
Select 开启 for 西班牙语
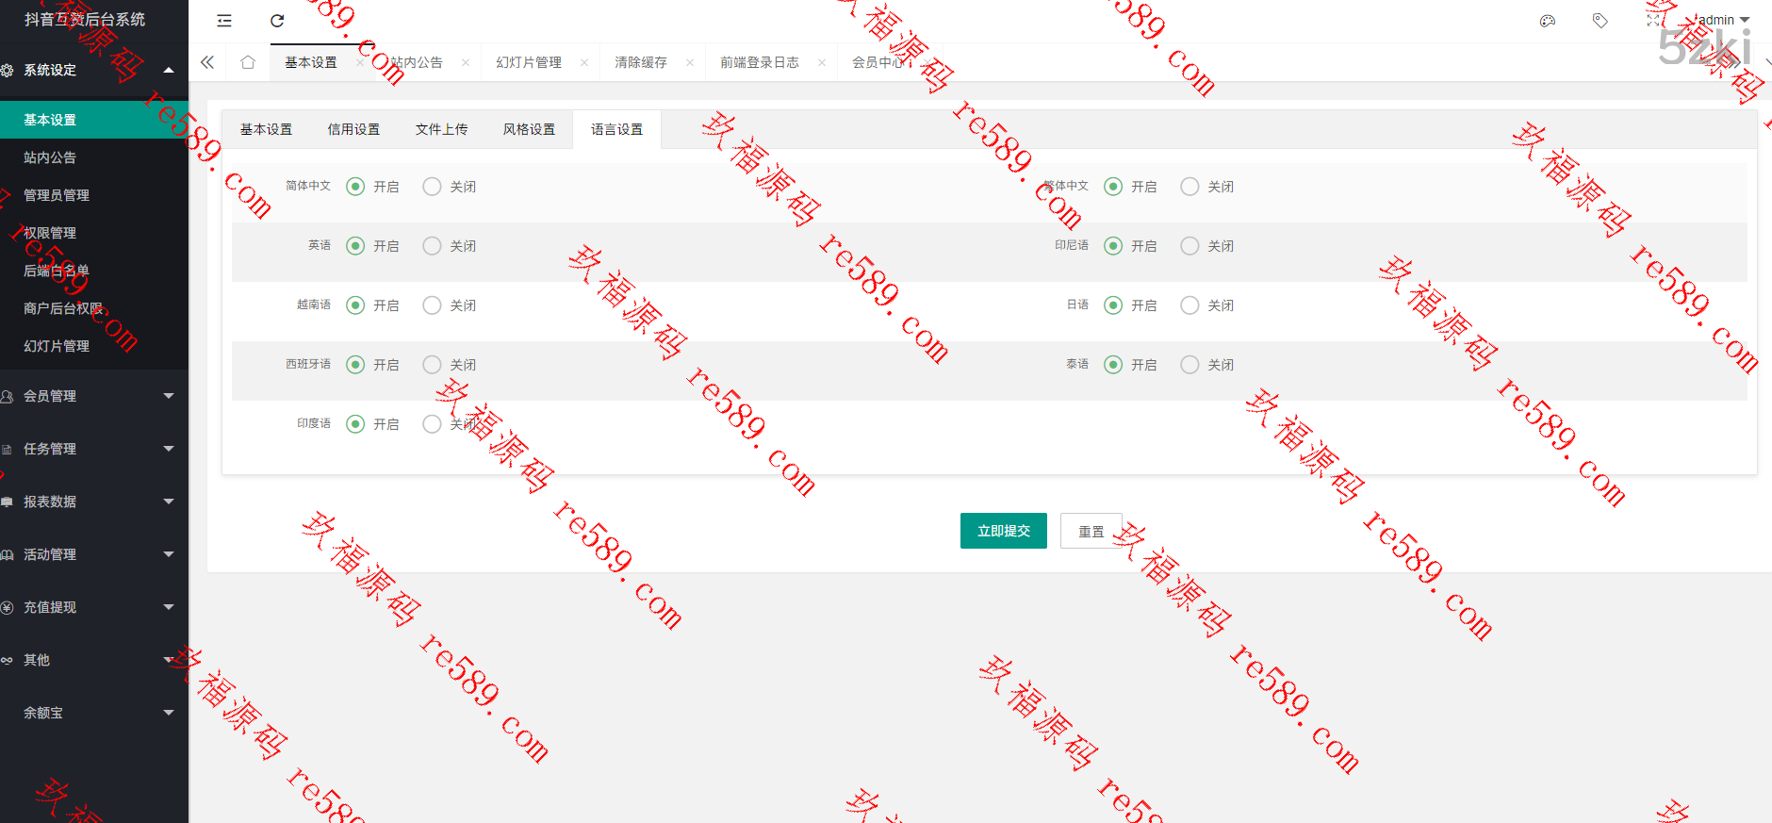pos(355,365)
